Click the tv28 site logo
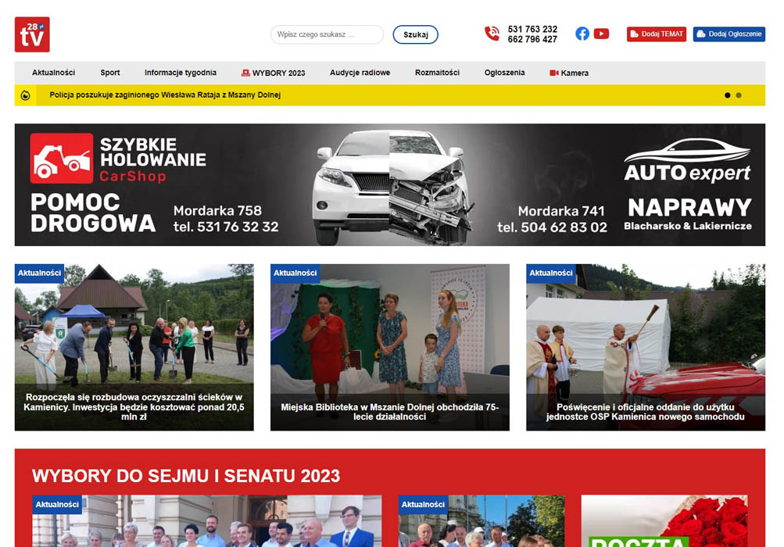 (32, 34)
